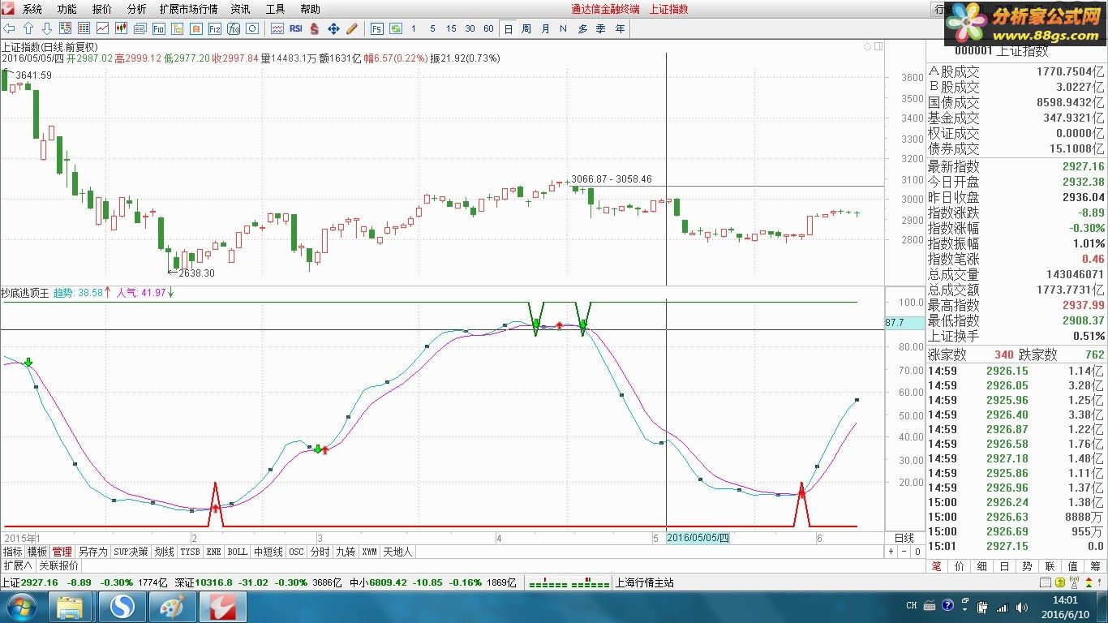
Task: Open the Paint app taskbar icon
Action: coord(171,607)
